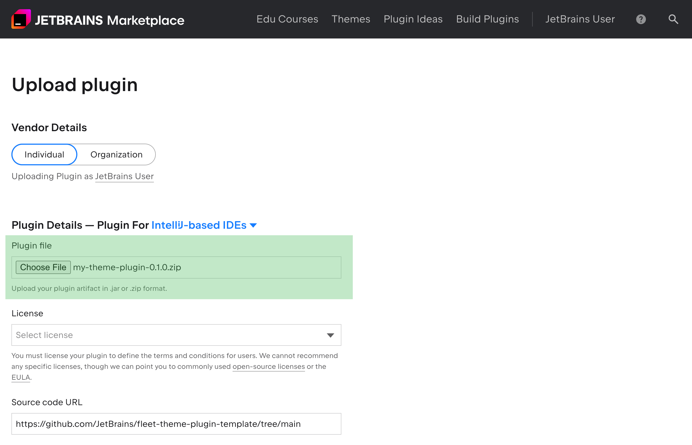Image resolution: width=692 pixels, height=445 pixels.
Task: Navigate to Edu Courses
Action: click(x=287, y=19)
